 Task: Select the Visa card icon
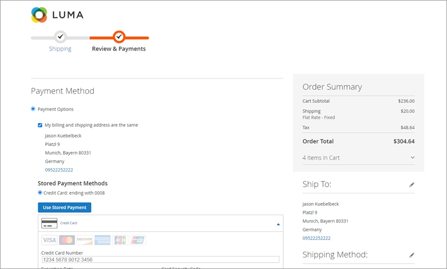point(49,240)
